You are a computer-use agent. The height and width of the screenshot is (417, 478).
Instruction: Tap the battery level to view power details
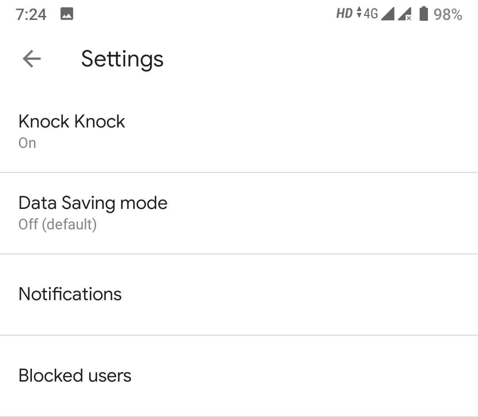coord(424,14)
